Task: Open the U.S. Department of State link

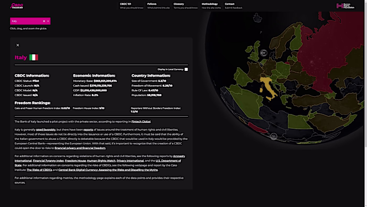Action: tap(168, 161)
